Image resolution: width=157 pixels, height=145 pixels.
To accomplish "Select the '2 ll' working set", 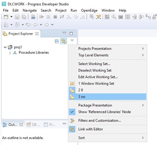I will click(108, 90).
